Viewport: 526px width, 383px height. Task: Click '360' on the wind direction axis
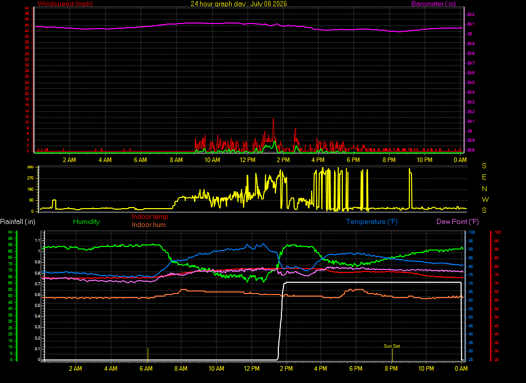(30, 167)
